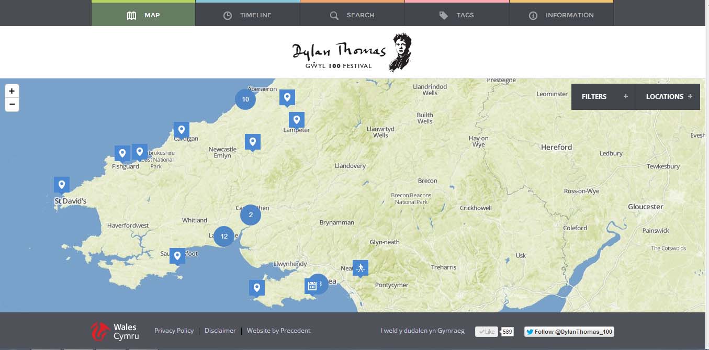Zoom out on the map
The width and height of the screenshot is (709, 350).
point(12,104)
